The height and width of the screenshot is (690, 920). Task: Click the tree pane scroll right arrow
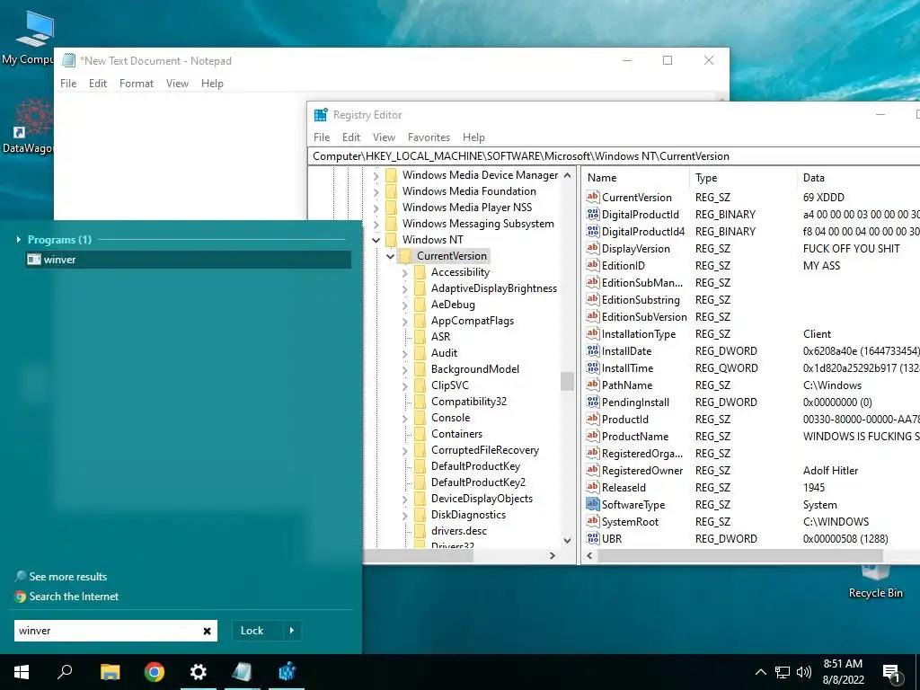(x=552, y=555)
